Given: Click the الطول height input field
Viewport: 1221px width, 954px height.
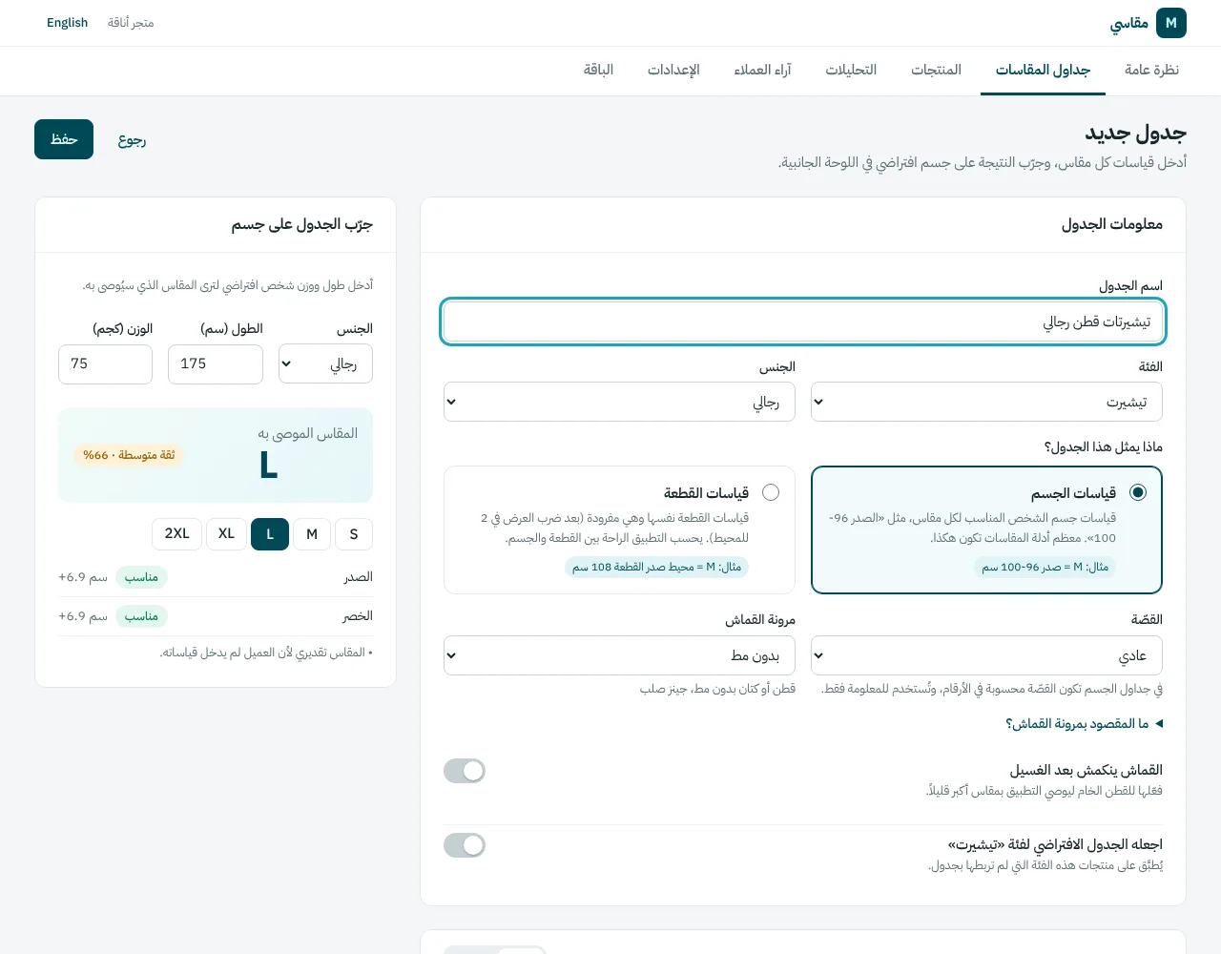Looking at the screenshot, I should [x=216, y=364].
